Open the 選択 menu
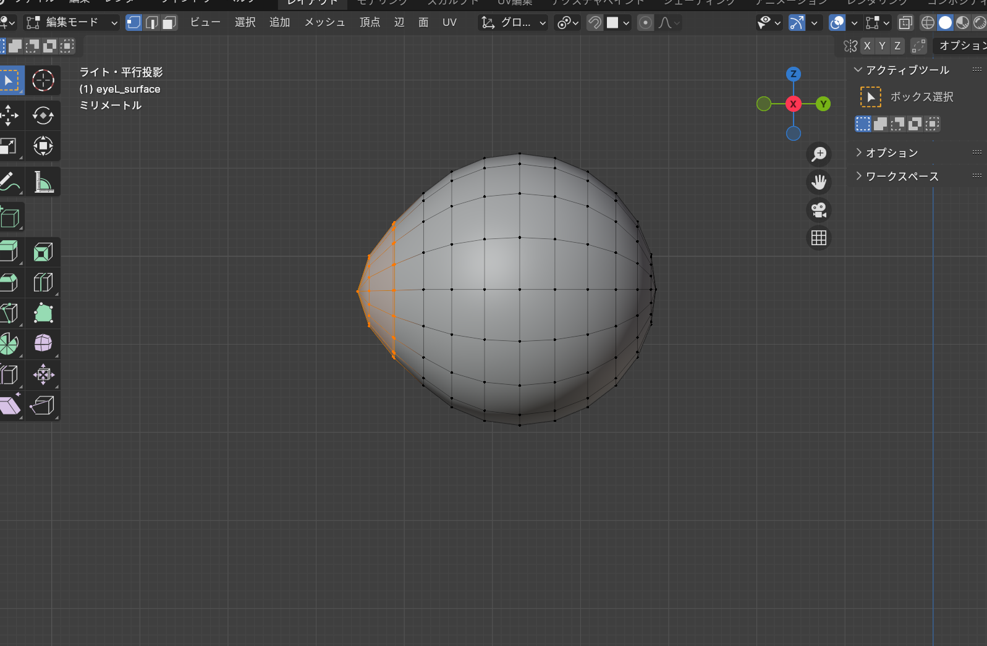Screen dimensions: 987x646 coord(245,22)
